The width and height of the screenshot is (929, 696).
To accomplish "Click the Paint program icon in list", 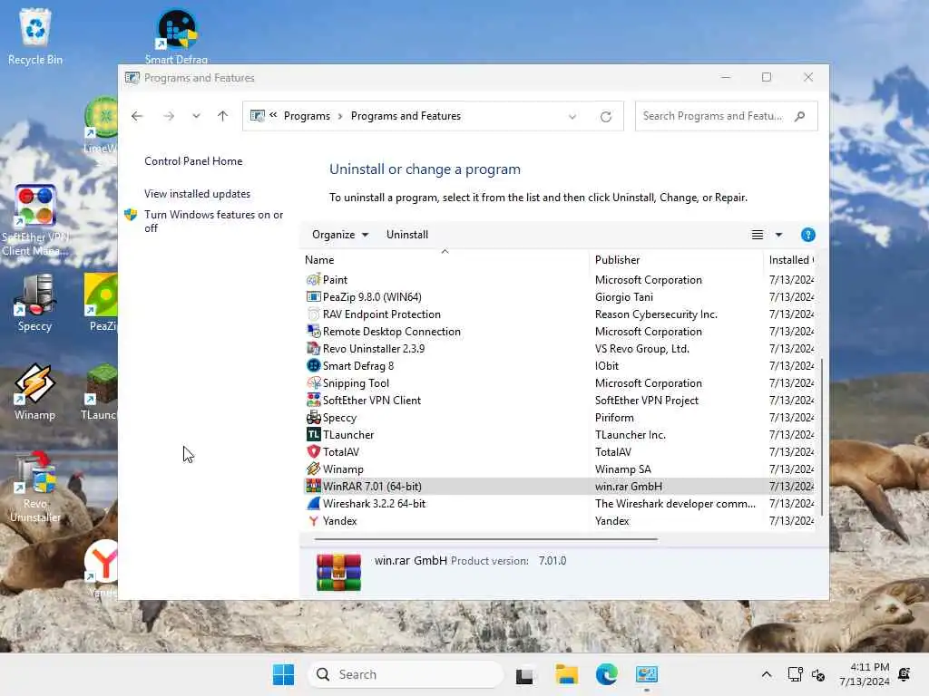I will point(313,279).
